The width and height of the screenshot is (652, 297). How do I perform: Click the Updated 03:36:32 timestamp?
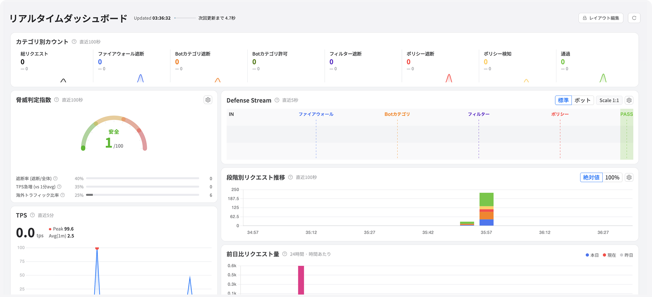pos(152,18)
